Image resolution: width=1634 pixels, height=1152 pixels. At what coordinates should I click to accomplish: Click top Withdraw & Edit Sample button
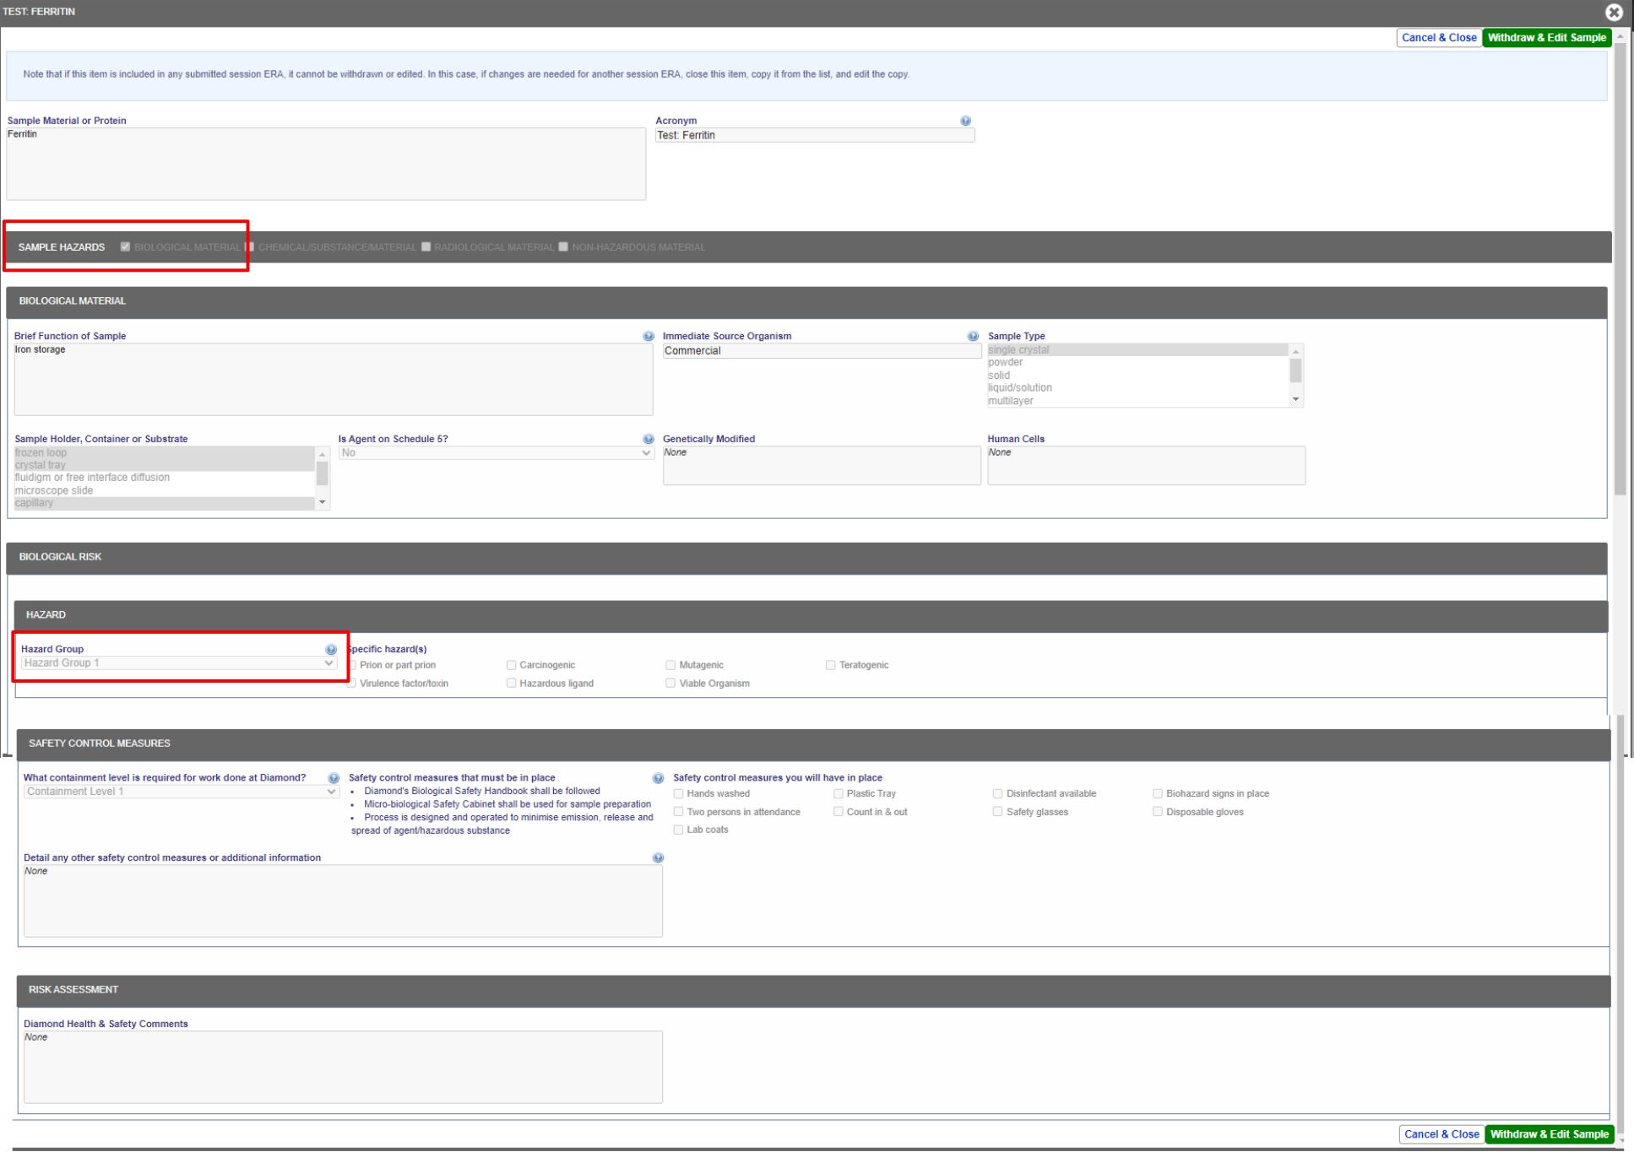click(1546, 38)
